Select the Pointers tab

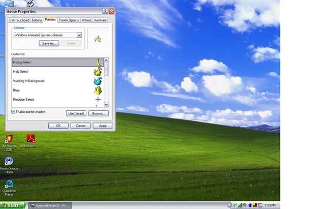coord(50,19)
